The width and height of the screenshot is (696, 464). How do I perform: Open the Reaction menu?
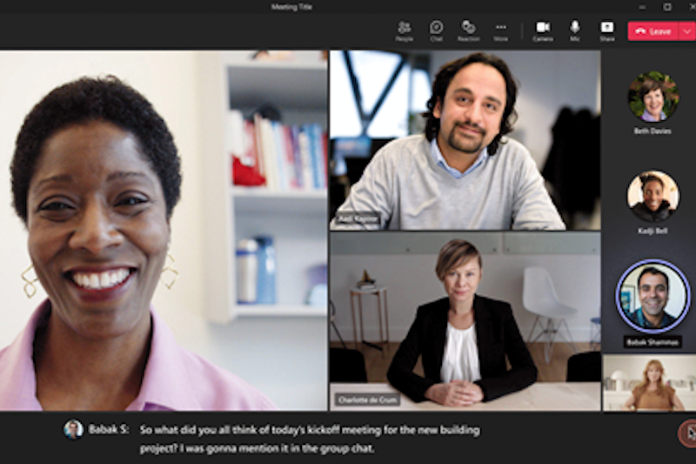468,30
